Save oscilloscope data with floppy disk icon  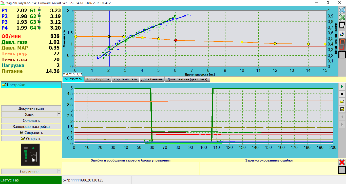coord(342,109)
